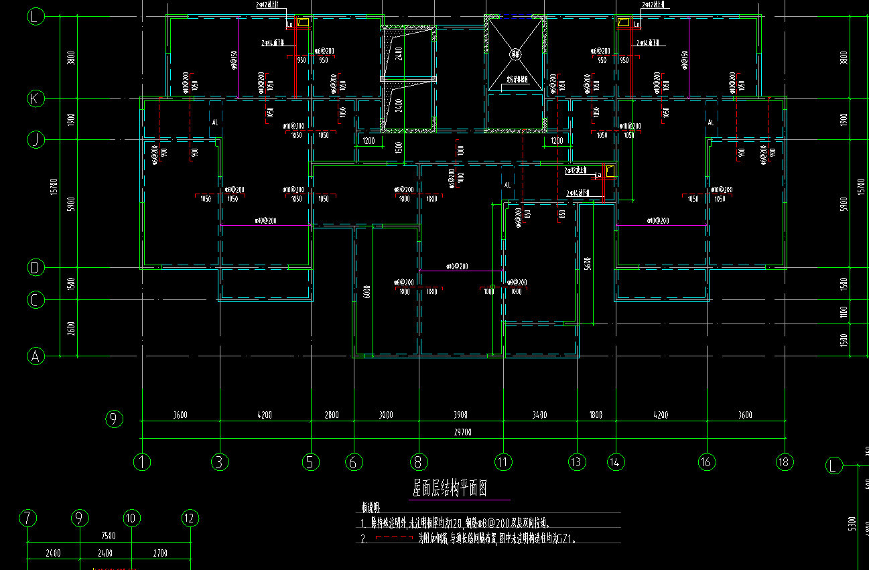The height and width of the screenshot is (570, 869).
Task: Click the 2600 dimension on the left edge
Action: coord(71,329)
